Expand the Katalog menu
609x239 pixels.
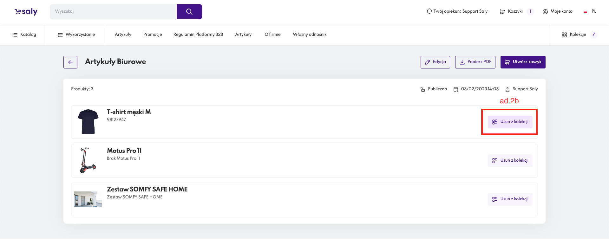(x=24, y=35)
